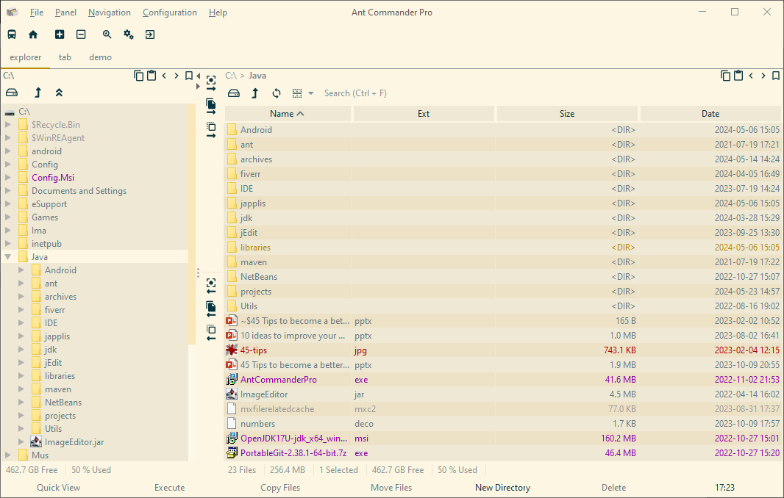Expand the inetpub tree node
The height and width of the screenshot is (498, 784).
coord(8,244)
